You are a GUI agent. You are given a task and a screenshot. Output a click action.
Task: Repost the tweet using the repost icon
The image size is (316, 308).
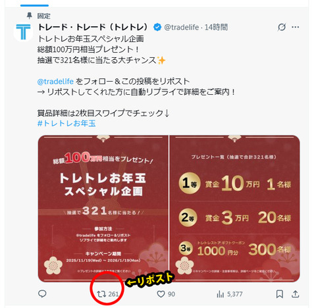101,294
